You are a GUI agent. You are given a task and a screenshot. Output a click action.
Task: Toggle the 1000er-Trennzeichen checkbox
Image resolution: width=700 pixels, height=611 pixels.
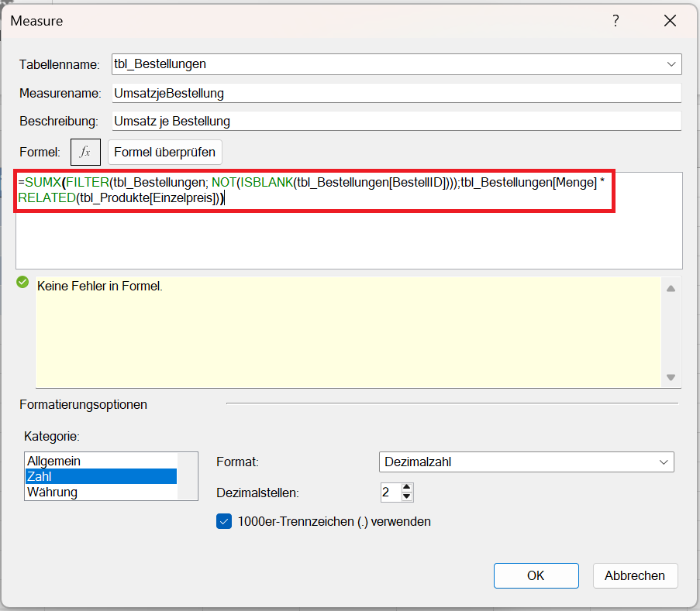[224, 521]
